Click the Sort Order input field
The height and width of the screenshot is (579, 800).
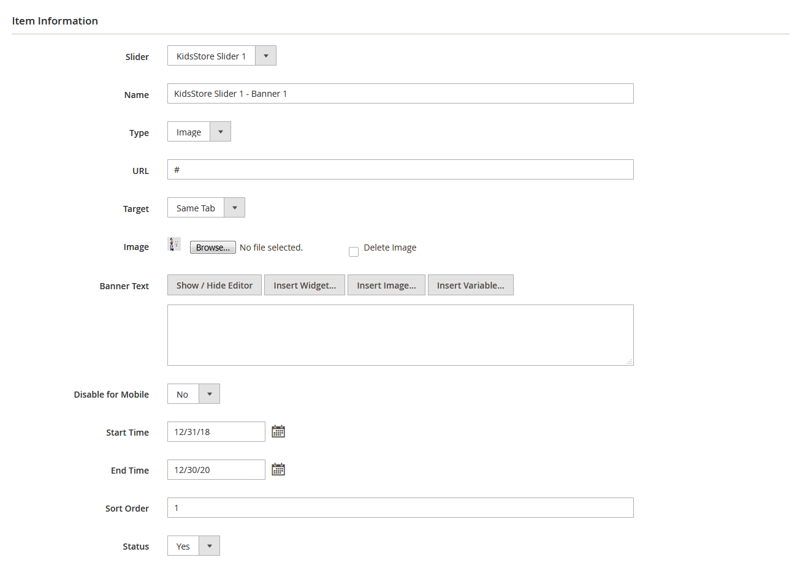pyautogui.click(x=400, y=508)
